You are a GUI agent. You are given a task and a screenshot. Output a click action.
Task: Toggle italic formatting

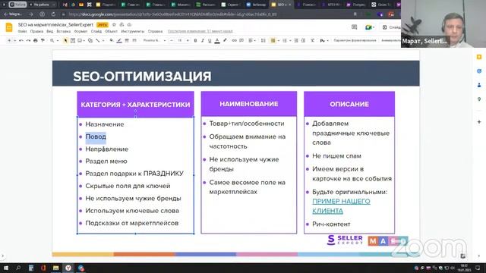point(203,40)
